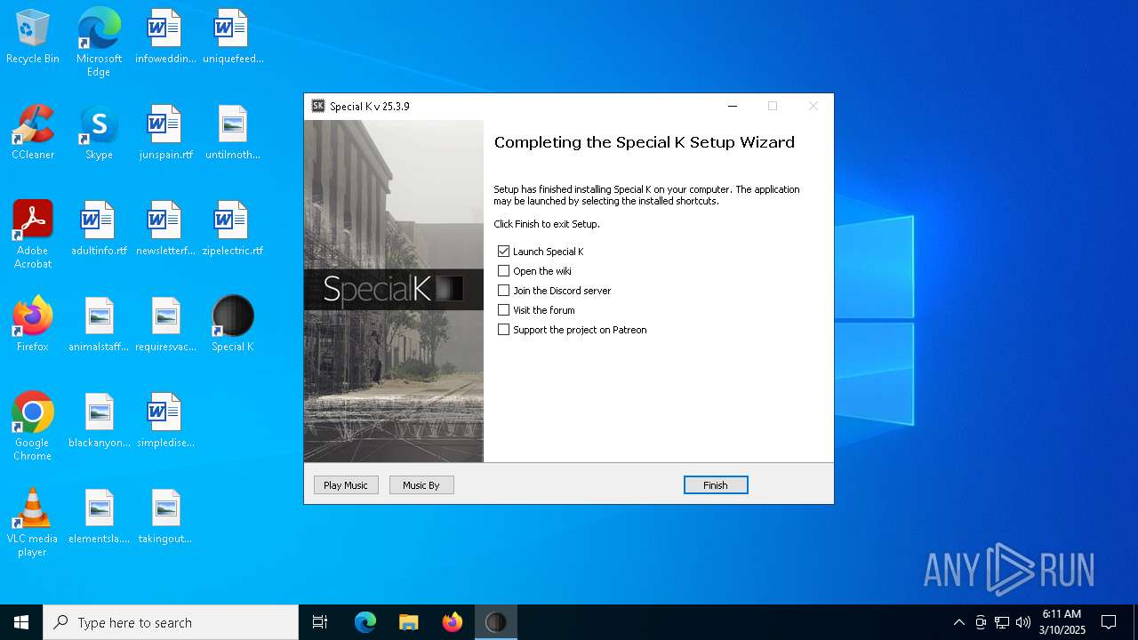Viewport: 1138px width, 640px height.
Task: Select the uniquefeed... Word document icon
Action: coord(233,37)
